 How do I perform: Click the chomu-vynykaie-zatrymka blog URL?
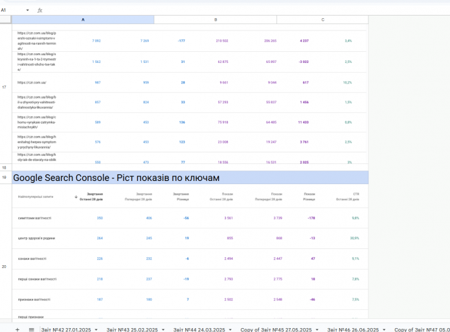(x=37, y=122)
